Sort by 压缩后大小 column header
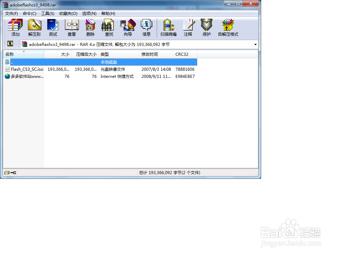This screenshot has height=255, width=340. click(x=85, y=54)
